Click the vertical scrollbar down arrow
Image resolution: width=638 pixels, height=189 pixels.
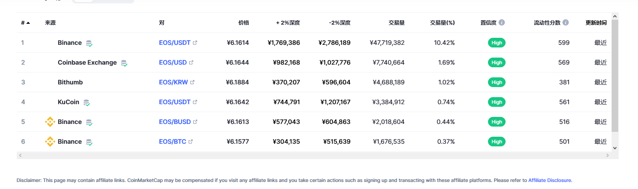coord(615,148)
